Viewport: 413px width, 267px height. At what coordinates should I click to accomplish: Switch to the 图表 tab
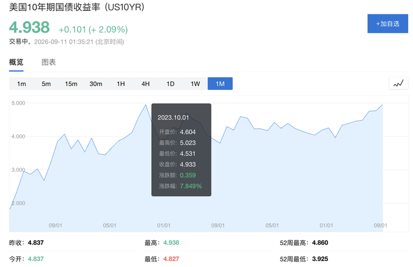point(49,63)
